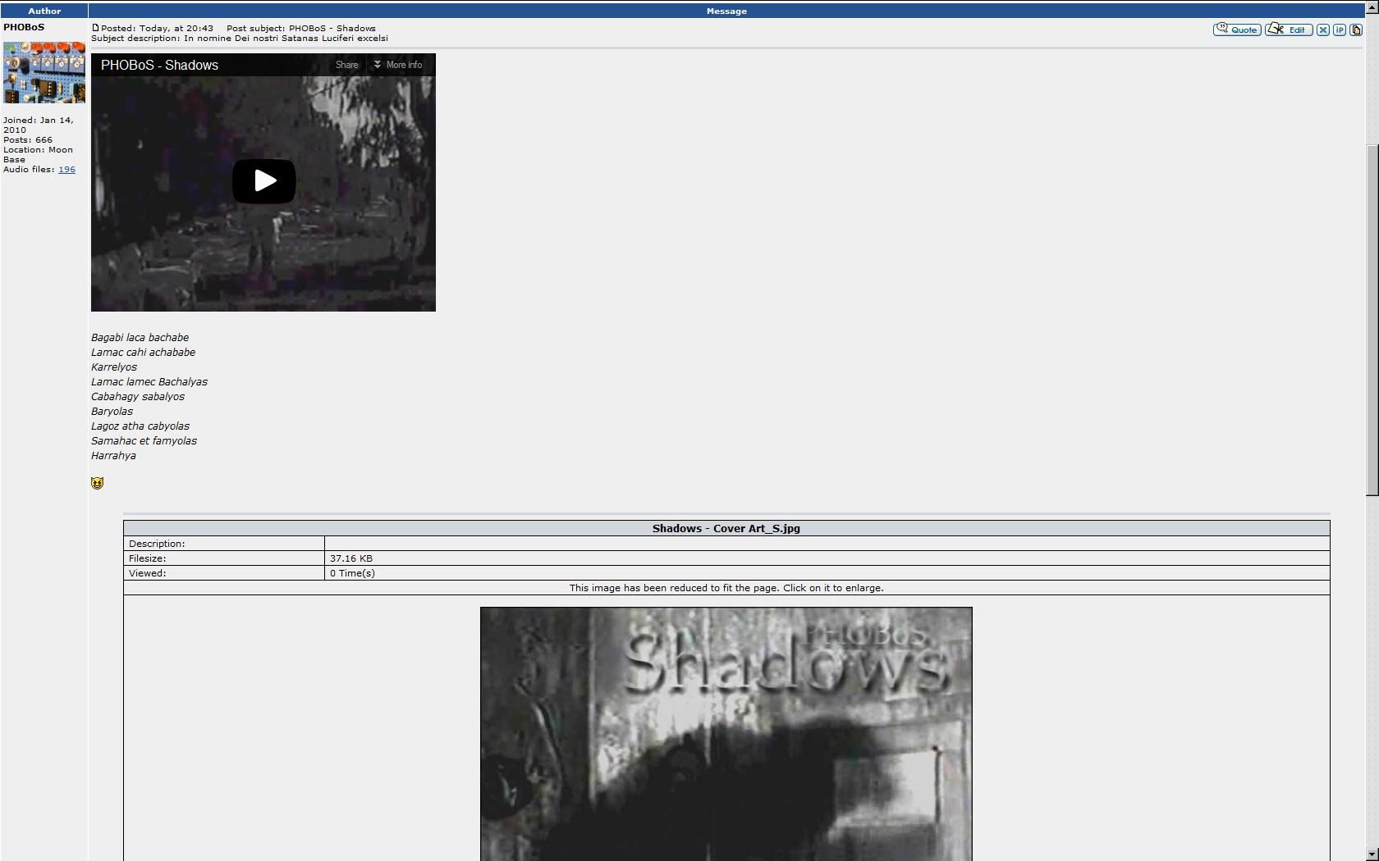The height and width of the screenshot is (861, 1379).
Task: Click the Share button on the video
Action: tap(346, 65)
